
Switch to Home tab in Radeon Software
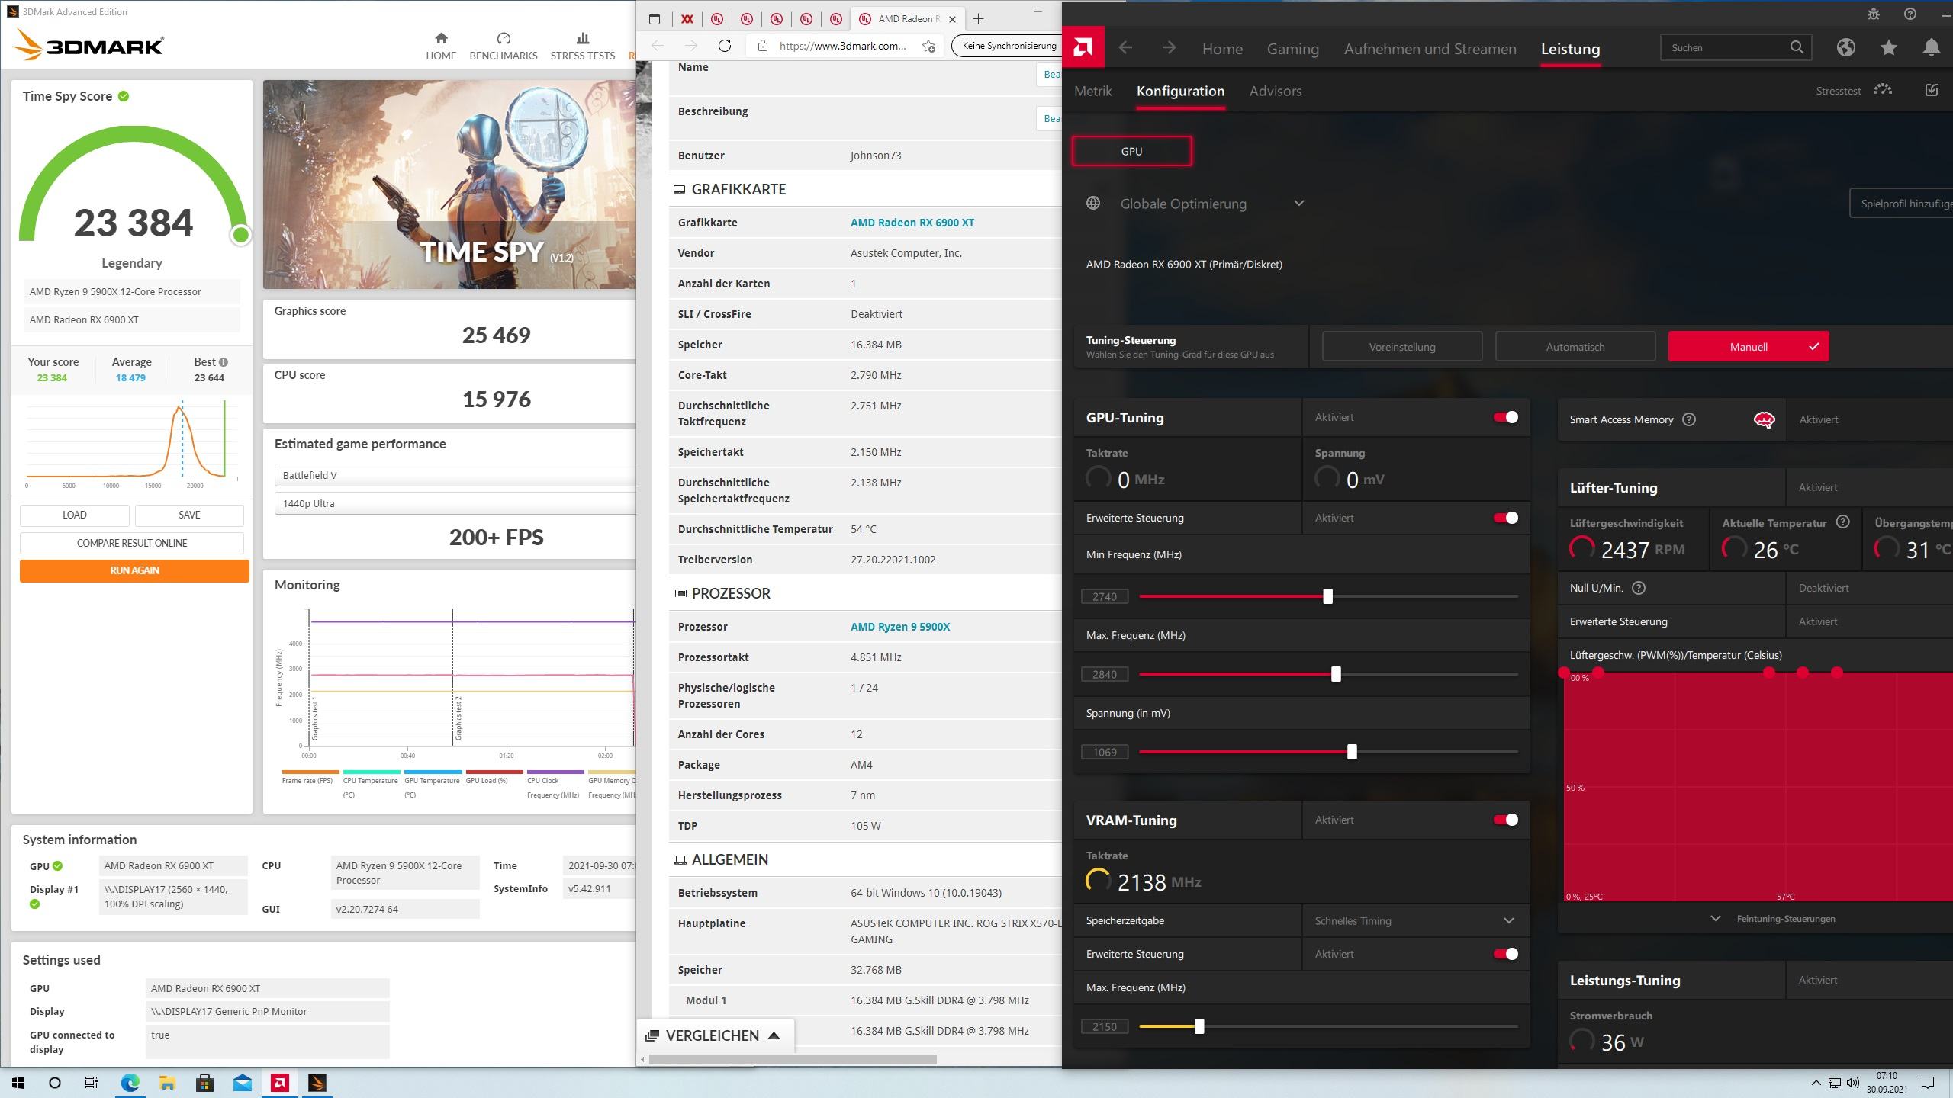point(1222,49)
